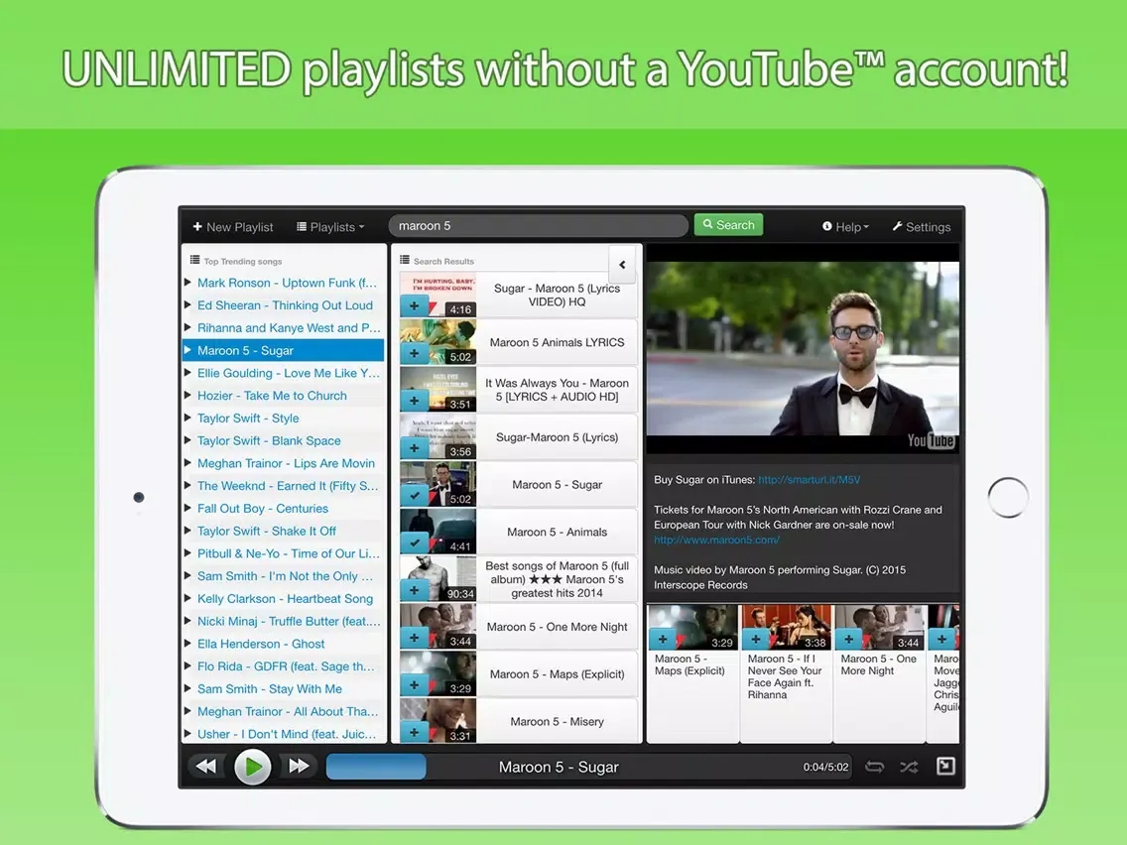
Task: Play Sam Smith - Stay With Me
Action: pos(283,689)
